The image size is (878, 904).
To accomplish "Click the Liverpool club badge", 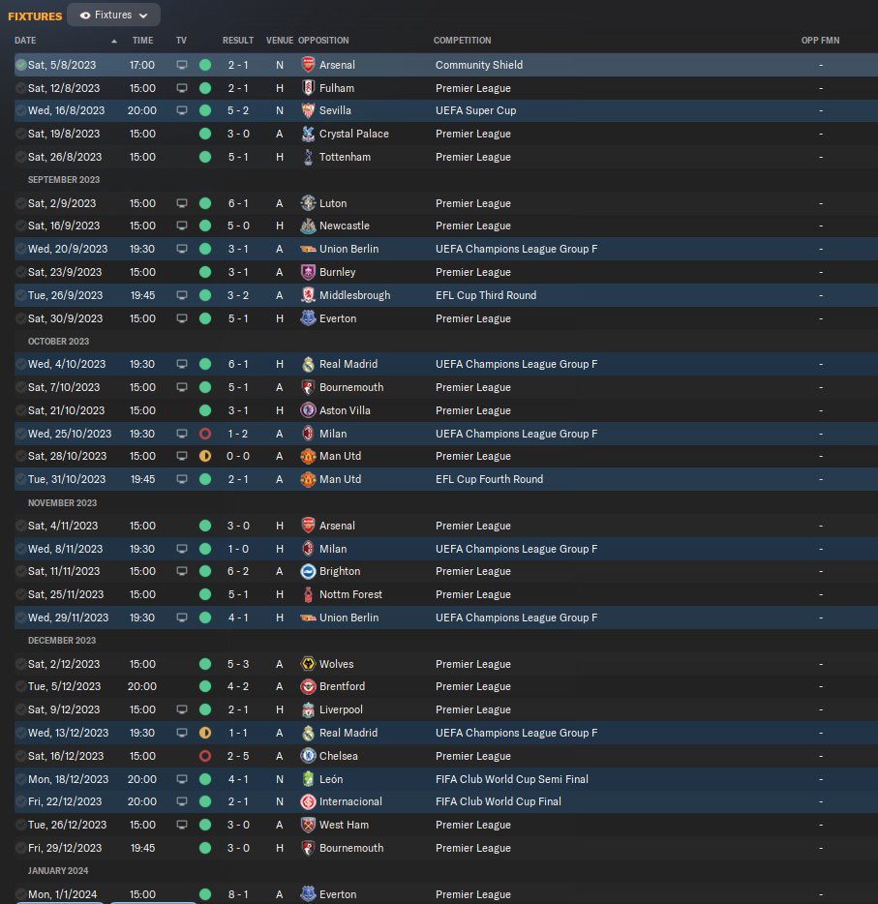I will [309, 709].
